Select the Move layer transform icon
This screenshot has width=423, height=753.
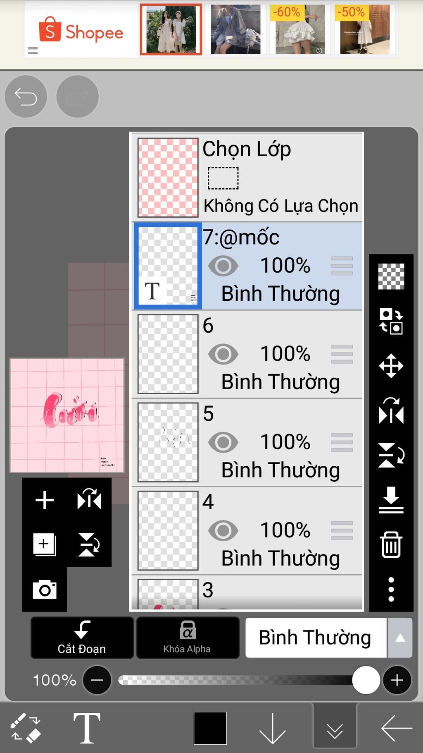[x=391, y=366]
